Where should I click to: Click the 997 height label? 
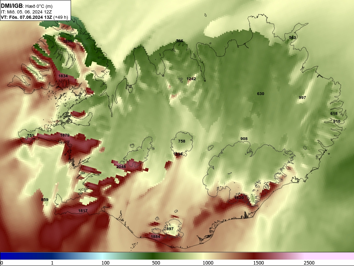302,98
